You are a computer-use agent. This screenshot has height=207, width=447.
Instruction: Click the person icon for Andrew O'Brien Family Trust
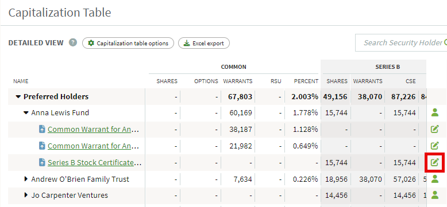pyautogui.click(x=435, y=179)
